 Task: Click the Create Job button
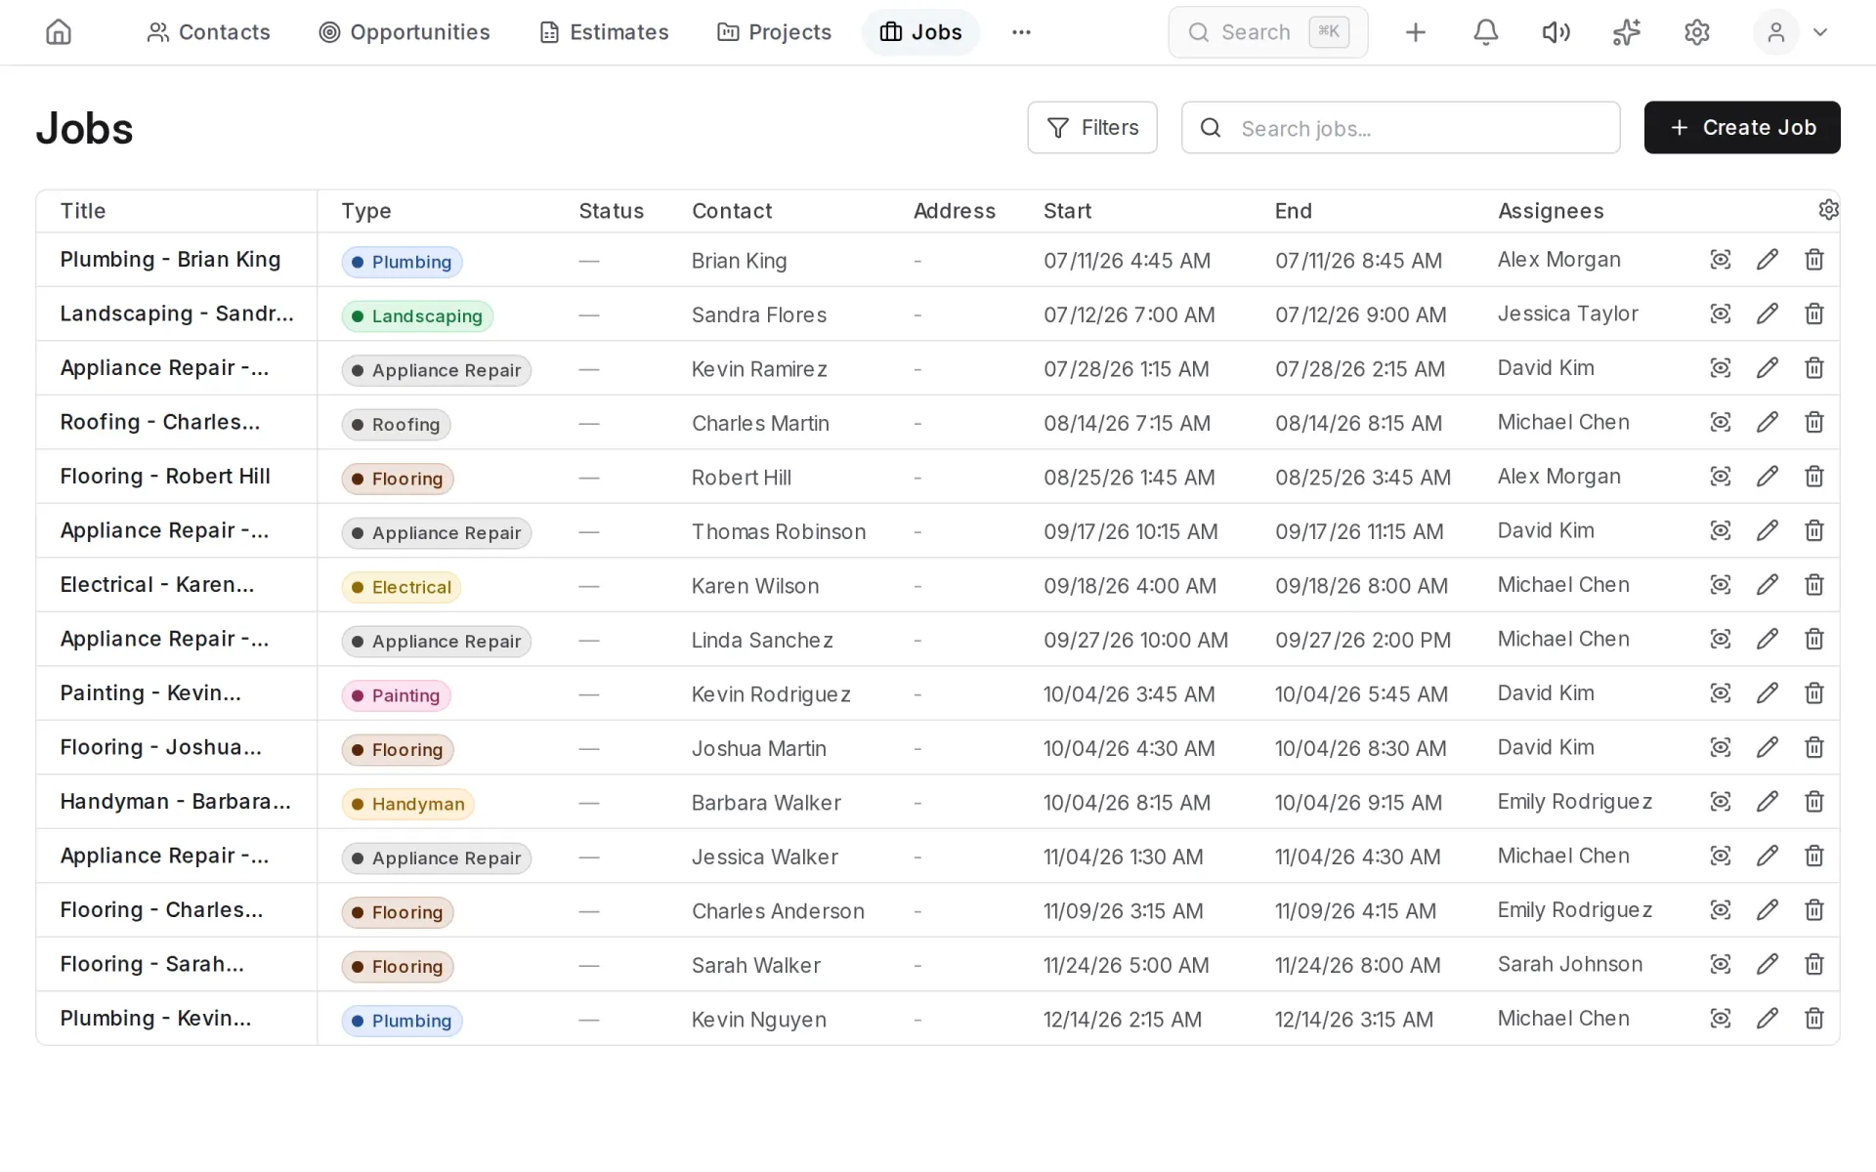(1742, 128)
